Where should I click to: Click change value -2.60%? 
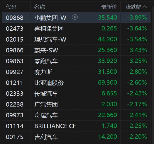coord(137,83)
